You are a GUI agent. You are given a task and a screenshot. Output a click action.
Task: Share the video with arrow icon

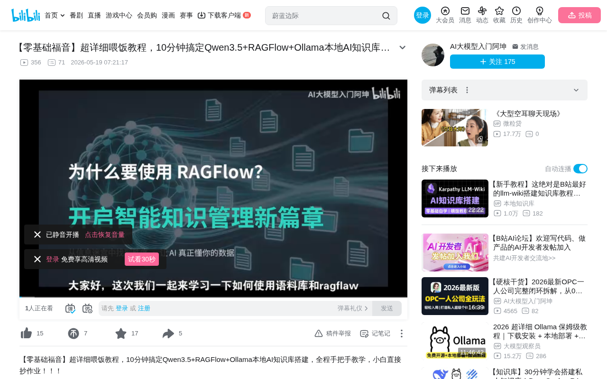[168, 334]
